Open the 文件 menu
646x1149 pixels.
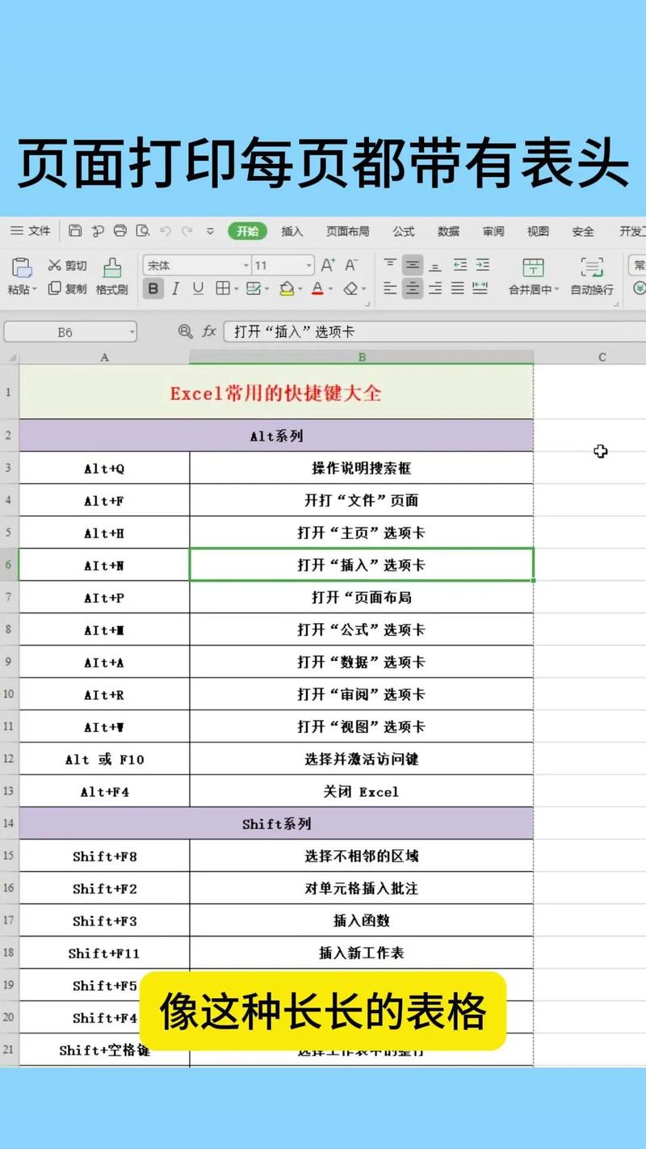pyautogui.click(x=32, y=230)
